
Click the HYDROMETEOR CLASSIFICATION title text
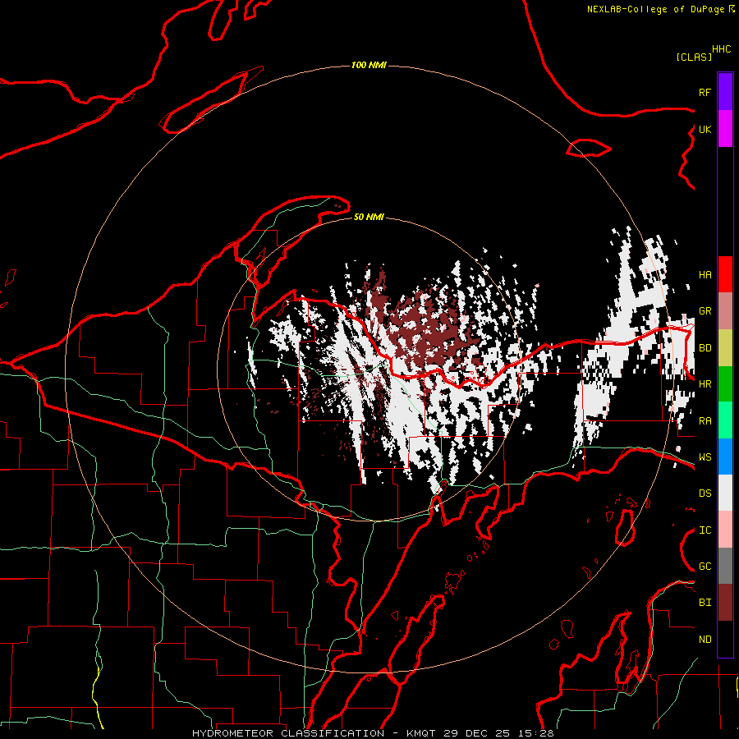[x=288, y=733]
